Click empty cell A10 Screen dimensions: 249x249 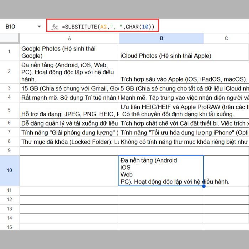point(69,171)
